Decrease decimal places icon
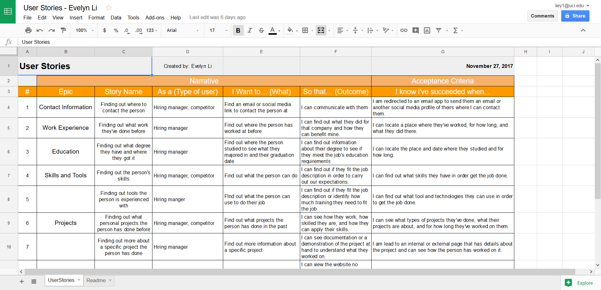601x290 pixels. click(127, 30)
